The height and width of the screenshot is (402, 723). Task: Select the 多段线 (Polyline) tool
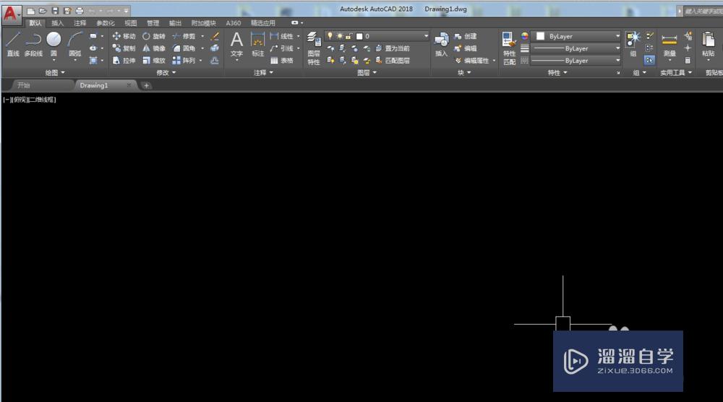point(33,44)
